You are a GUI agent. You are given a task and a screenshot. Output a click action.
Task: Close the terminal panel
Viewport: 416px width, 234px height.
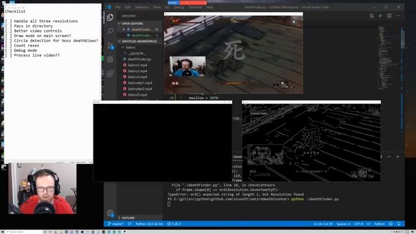point(398,157)
